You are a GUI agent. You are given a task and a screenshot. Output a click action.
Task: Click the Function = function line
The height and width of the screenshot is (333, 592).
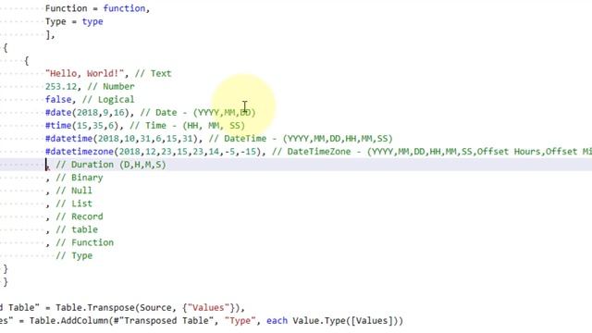97,8
